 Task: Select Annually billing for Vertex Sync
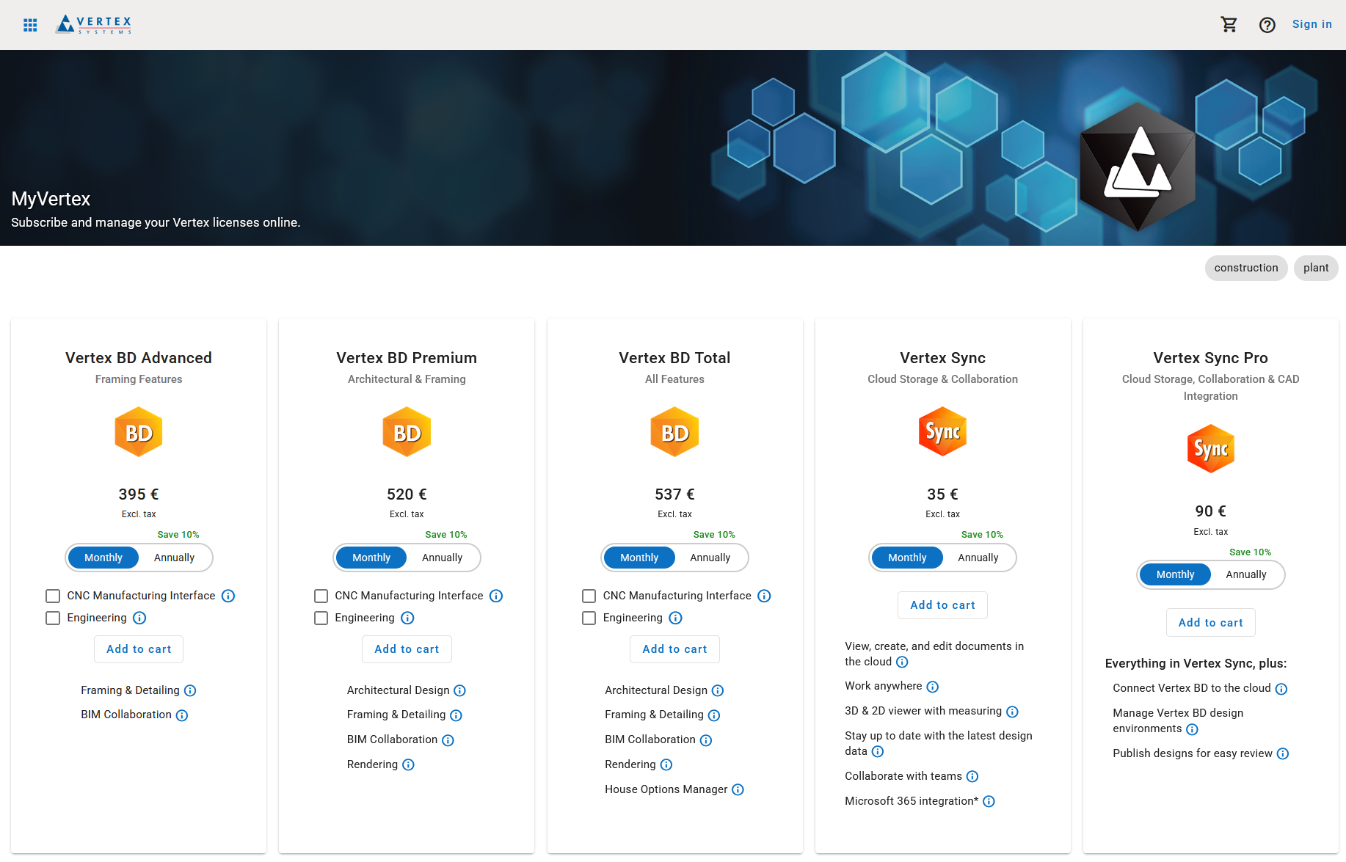pyautogui.click(x=978, y=558)
